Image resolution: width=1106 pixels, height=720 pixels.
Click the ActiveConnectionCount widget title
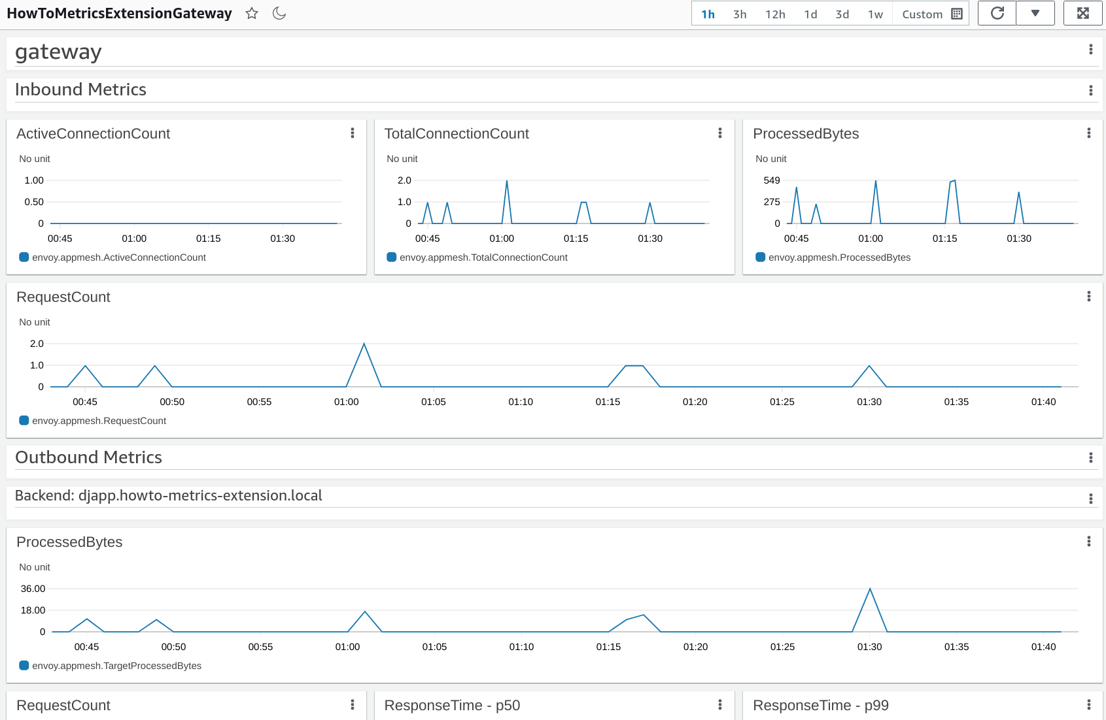click(x=93, y=133)
